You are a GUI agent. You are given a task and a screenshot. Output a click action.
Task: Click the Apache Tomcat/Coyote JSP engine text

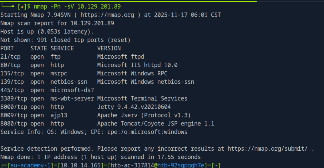pos(156,124)
